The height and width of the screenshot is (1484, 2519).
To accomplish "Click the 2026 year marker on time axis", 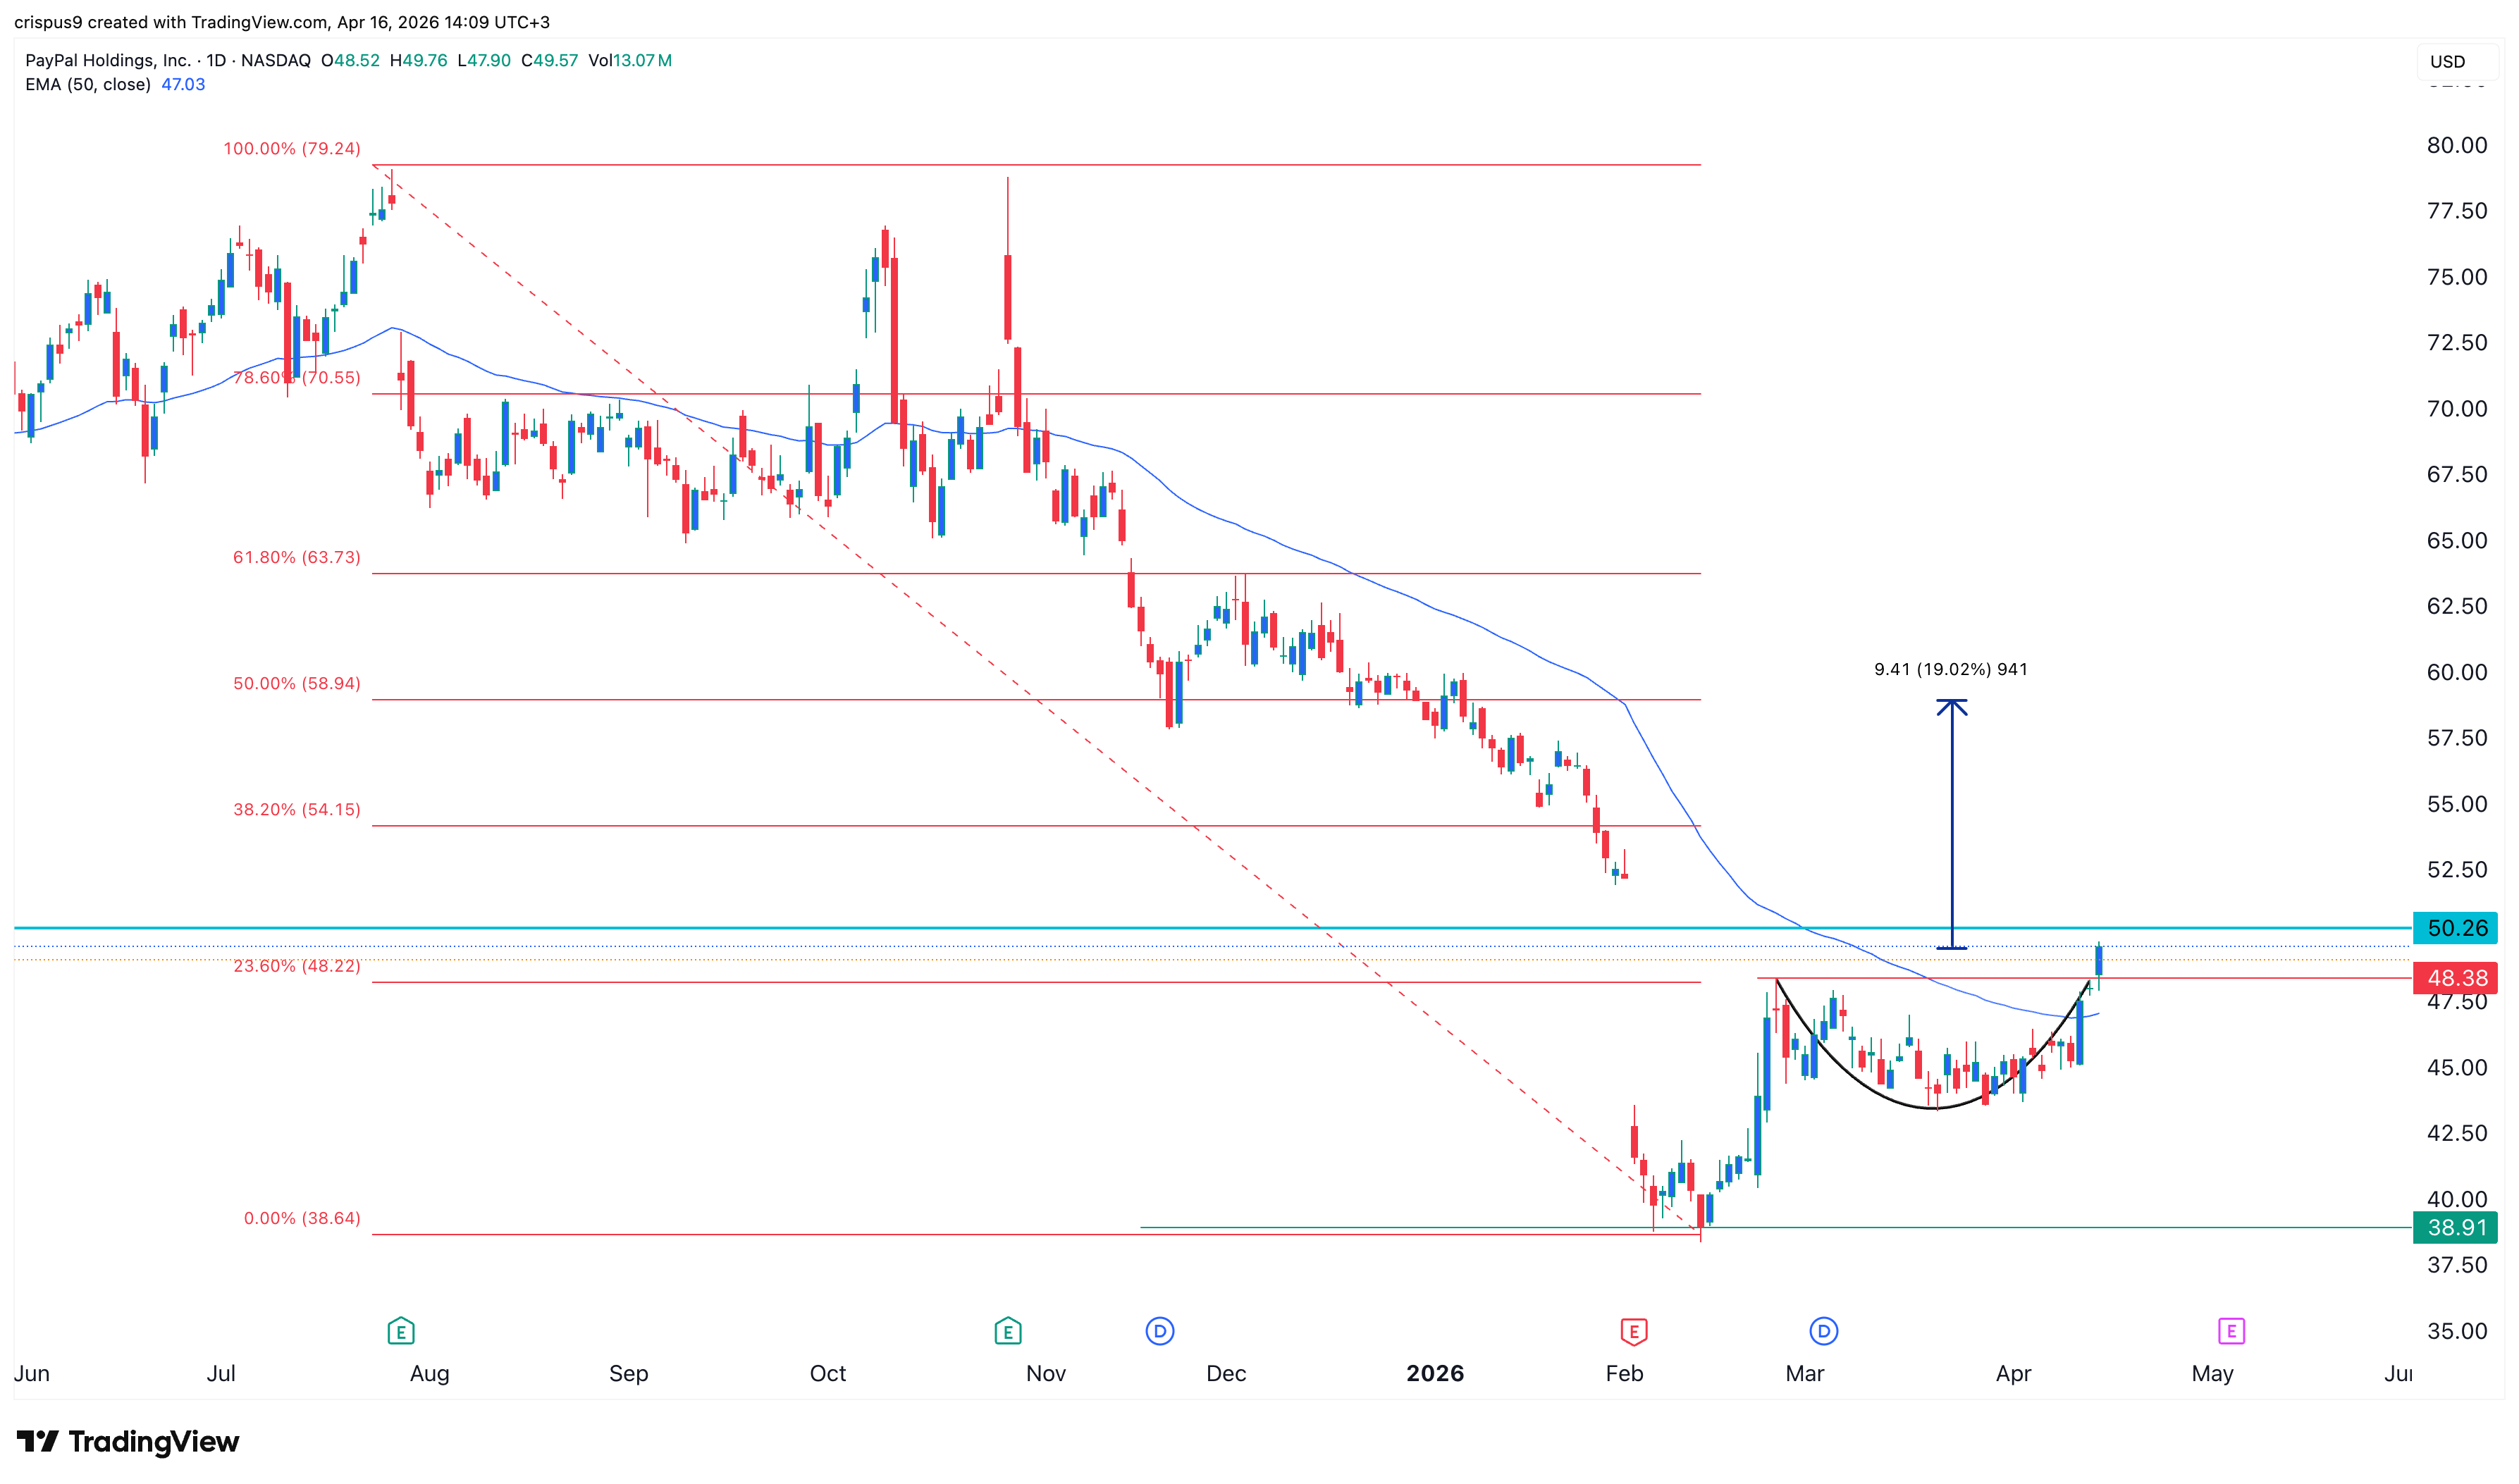I will coord(1434,1373).
